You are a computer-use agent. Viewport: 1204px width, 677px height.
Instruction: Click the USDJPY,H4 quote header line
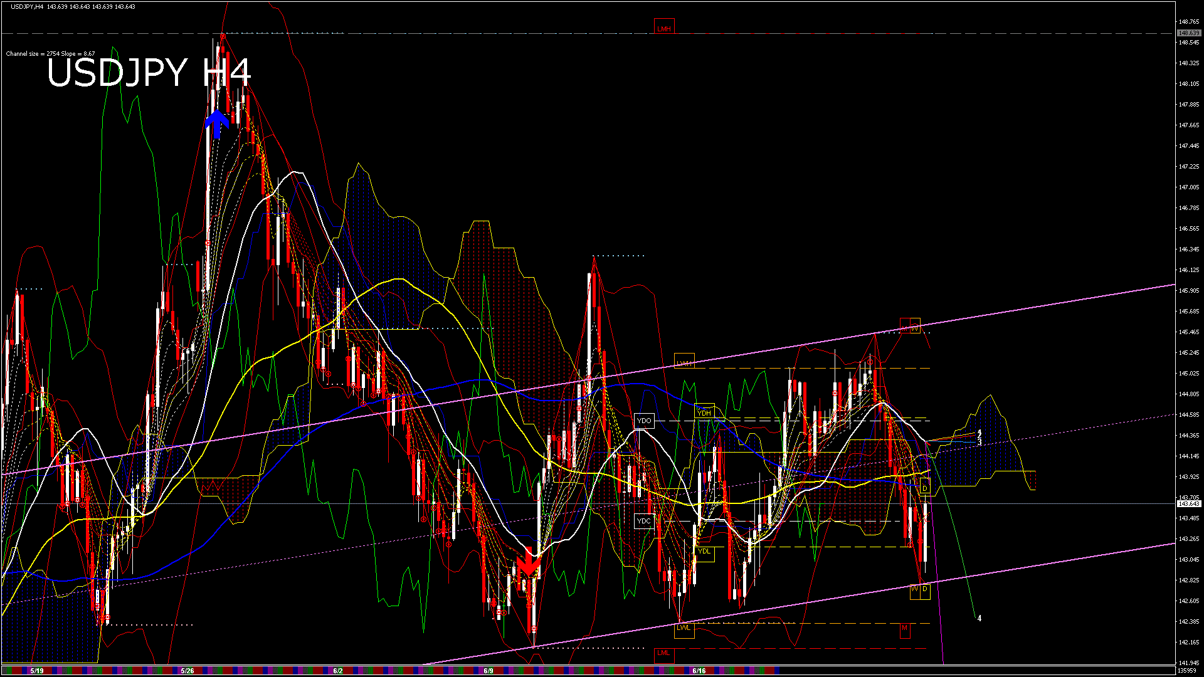[73, 6]
